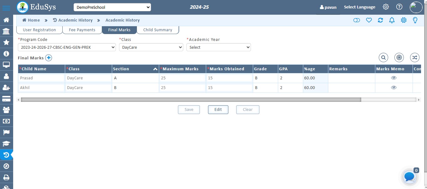Image resolution: width=427 pixels, height=189 pixels.
Task: Expand the Academic Year dropdown
Action: click(x=218, y=47)
